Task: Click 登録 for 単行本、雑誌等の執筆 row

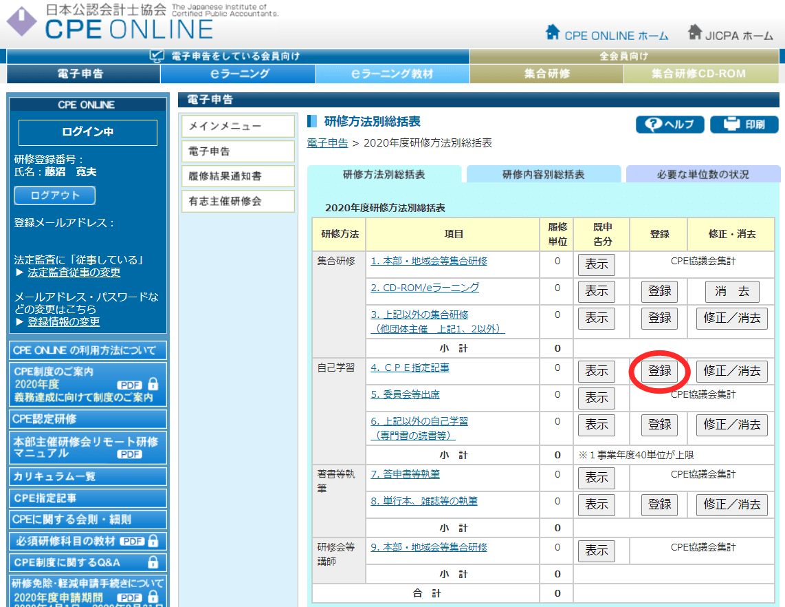Action: click(659, 504)
